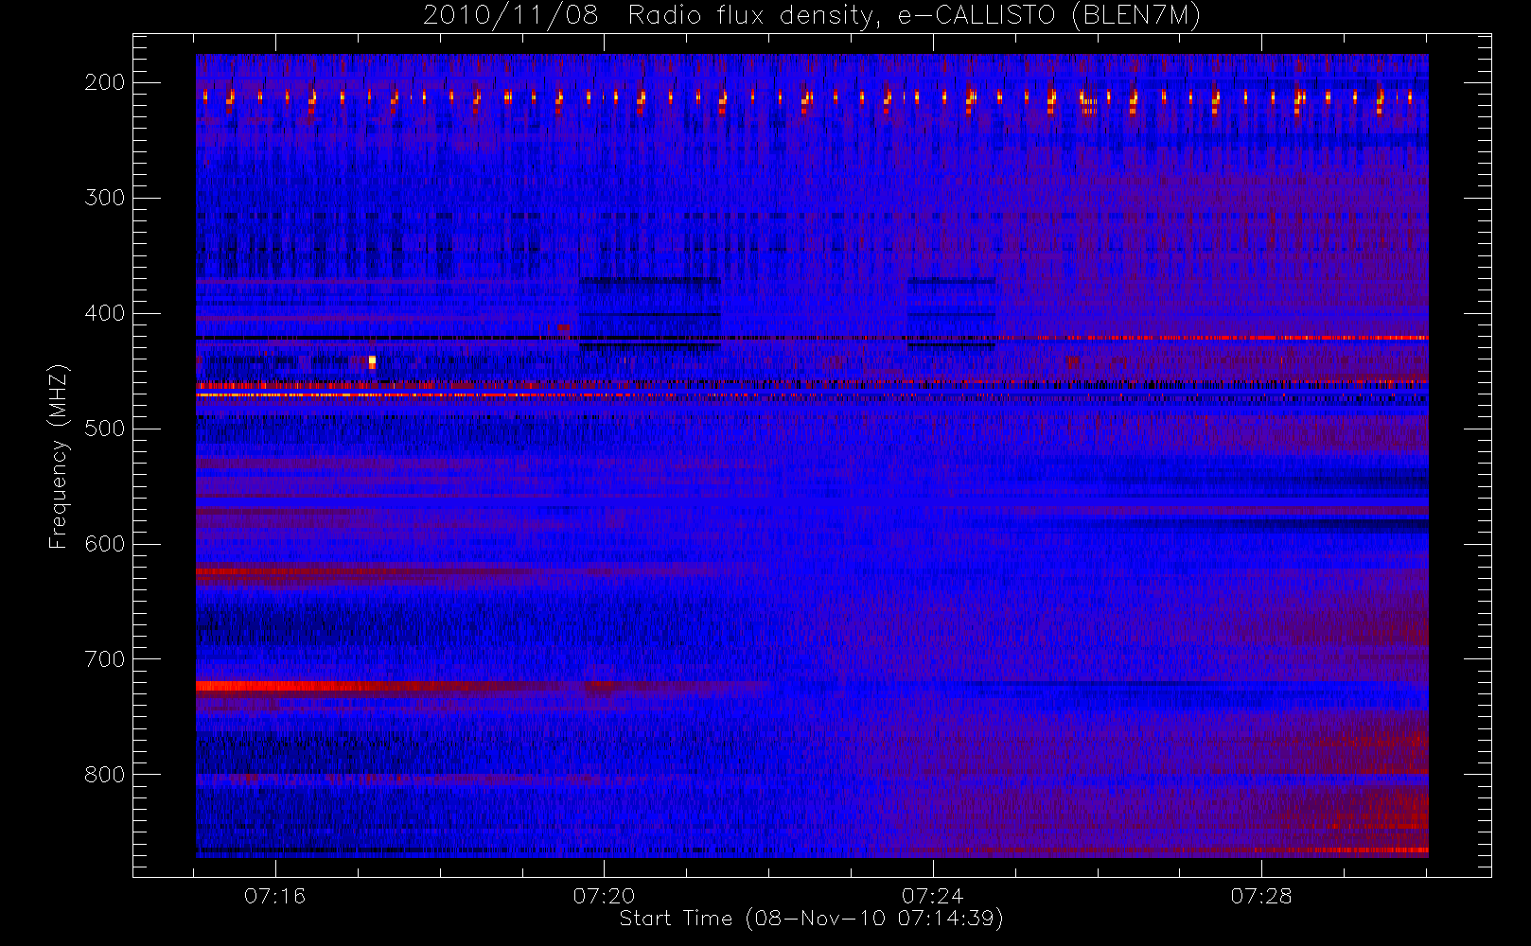Click the plot title 'Radio flux density, e-CALLISTO (BLEN7M)'
Image resolution: width=1531 pixels, height=946 pixels.
pos(914,16)
